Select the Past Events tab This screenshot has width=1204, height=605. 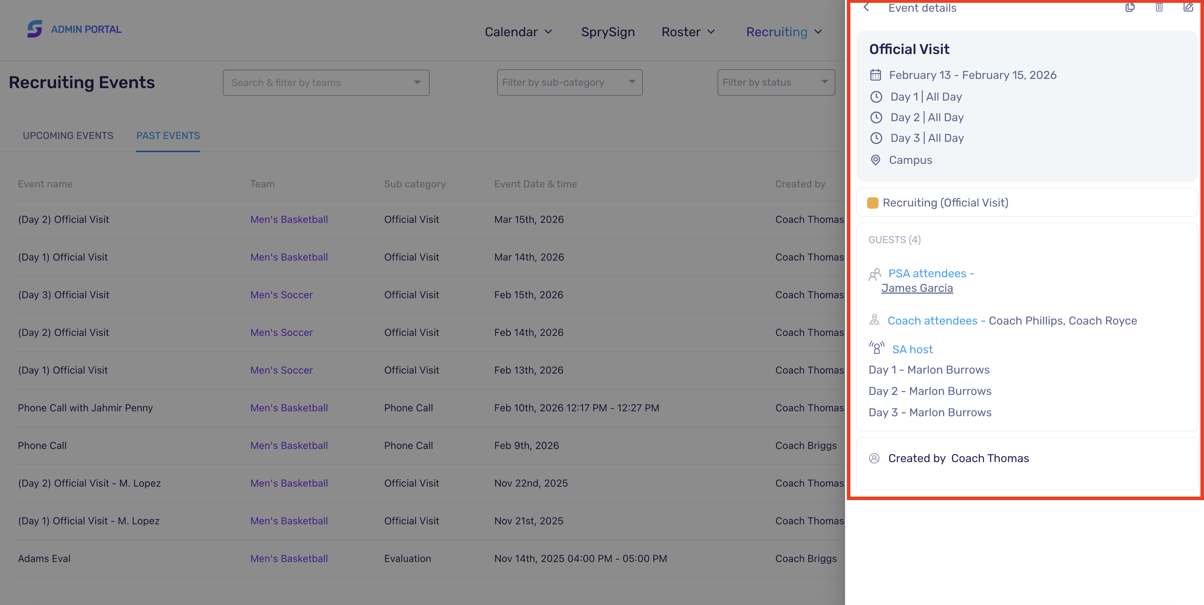[168, 135]
